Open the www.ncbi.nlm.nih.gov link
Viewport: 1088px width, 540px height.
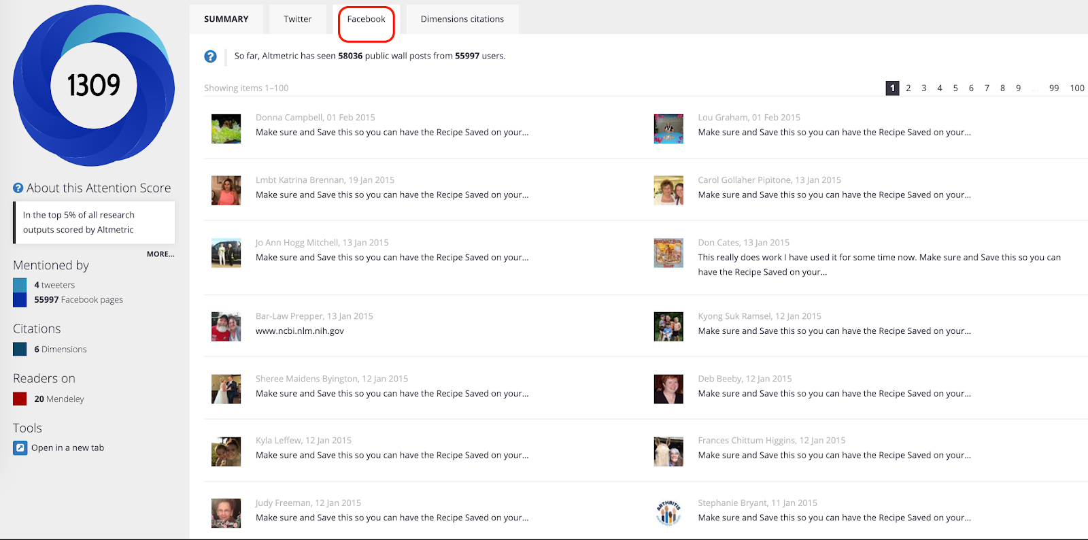pos(300,331)
